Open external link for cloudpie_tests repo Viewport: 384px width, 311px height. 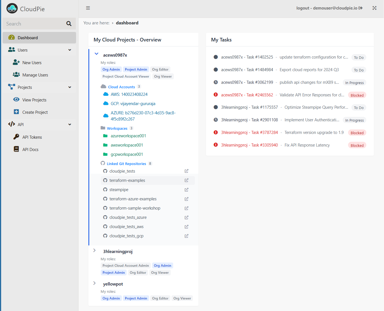[186, 171]
